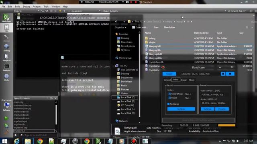Toggle the left sidebar icon beside locator
Image resolution: width=257 pixels, height=144 pixels.
(x=16, y=135)
